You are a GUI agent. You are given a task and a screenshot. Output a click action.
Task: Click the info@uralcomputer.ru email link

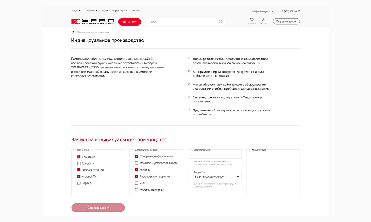click(262, 11)
